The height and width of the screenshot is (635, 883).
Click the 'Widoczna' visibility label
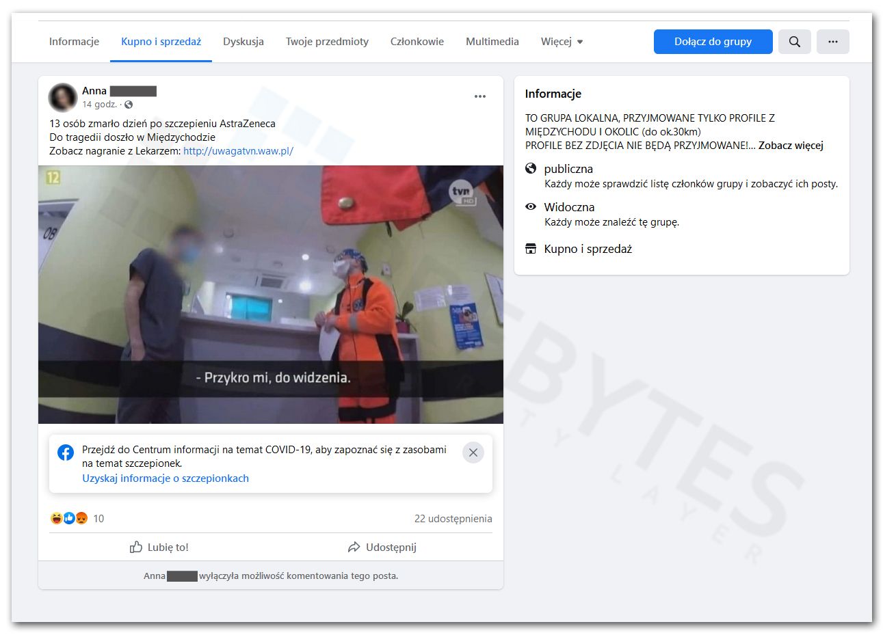click(x=569, y=207)
